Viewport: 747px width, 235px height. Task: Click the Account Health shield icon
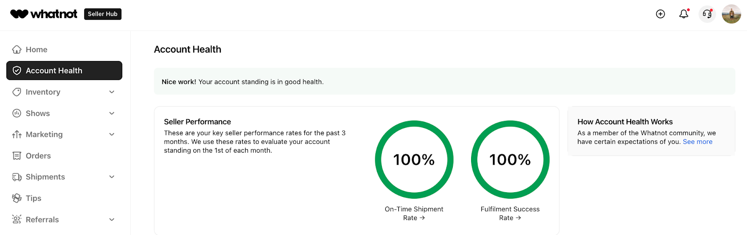coord(17,71)
